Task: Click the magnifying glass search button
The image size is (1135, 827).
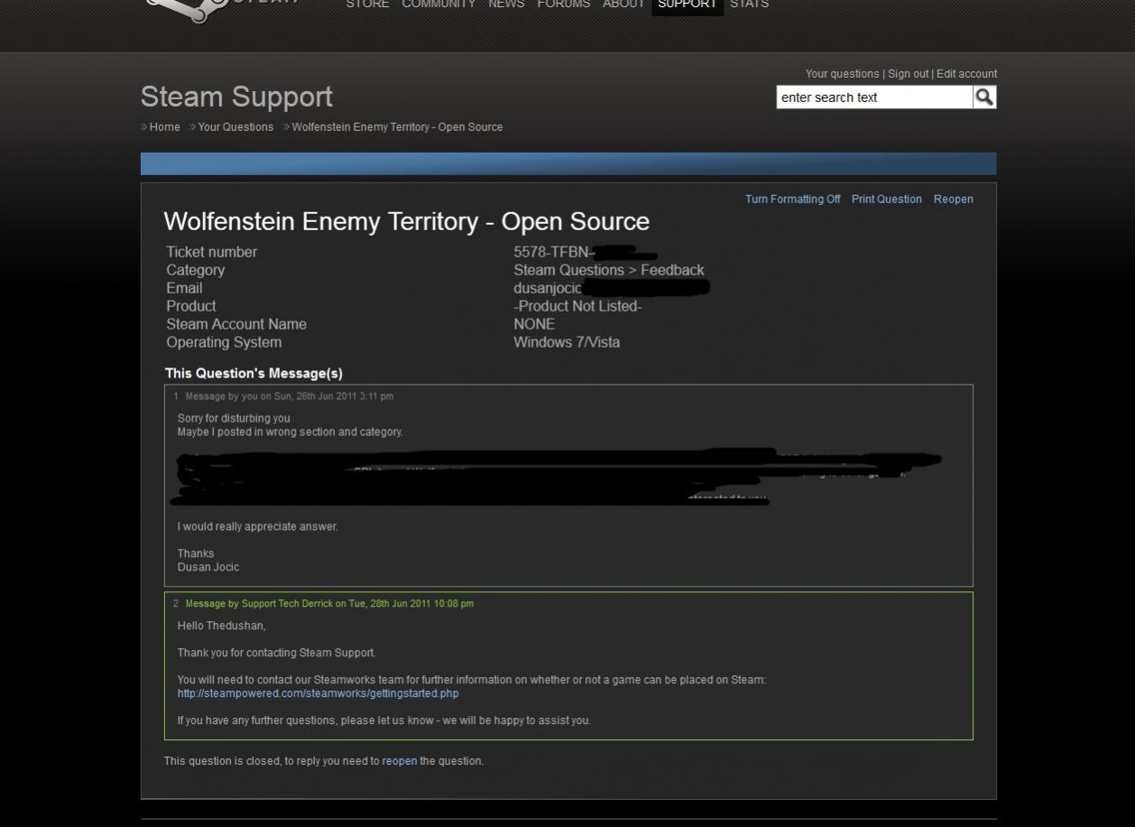Action: click(x=984, y=98)
